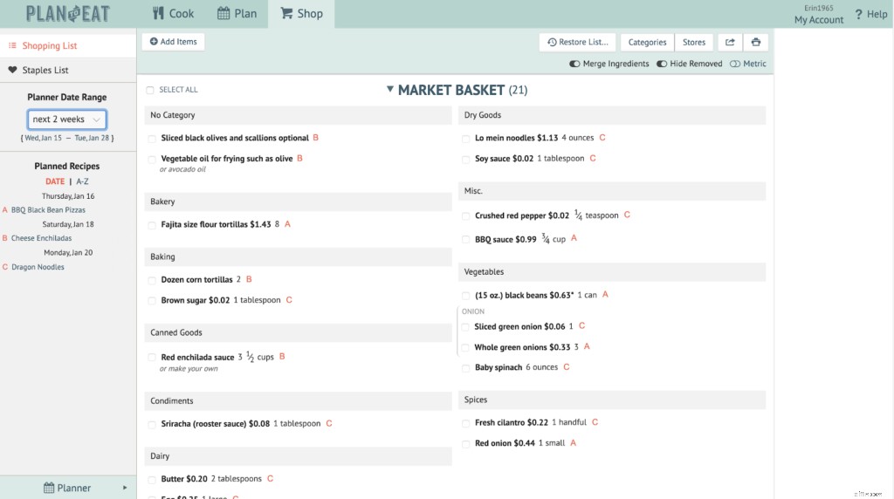Enable the Metric units switch

(x=735, y=64)
